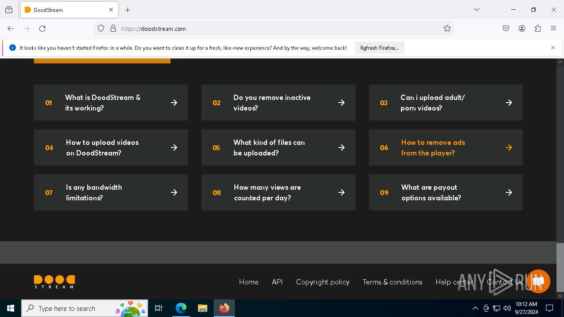Expand FAQ 07 bandwidth limitations
The width and height of the screenshot is (564, 317).
(x=111, y=192)
